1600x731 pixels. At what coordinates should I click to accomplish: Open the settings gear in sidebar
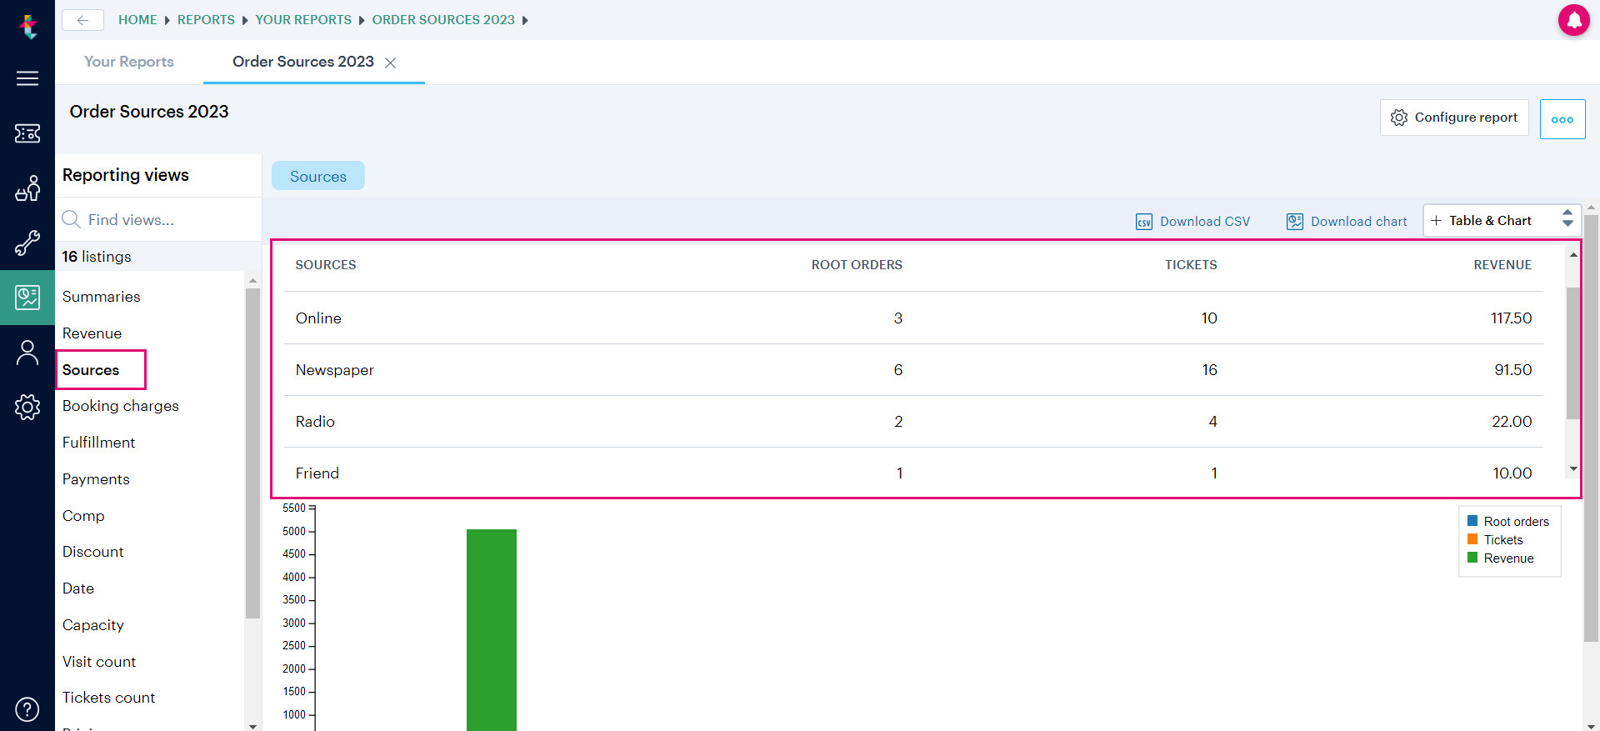(x=27, y=407)
